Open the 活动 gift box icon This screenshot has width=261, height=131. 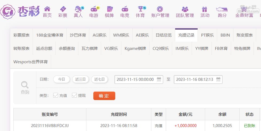pyautogui.click(x=204, y=9)
